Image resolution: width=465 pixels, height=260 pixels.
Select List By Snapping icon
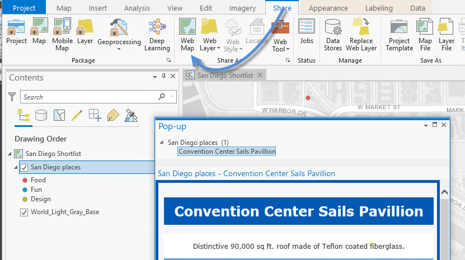(95, 115)
